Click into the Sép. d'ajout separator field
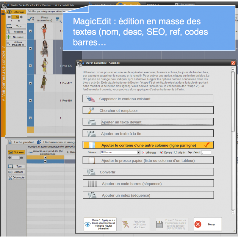 (206, 152)
